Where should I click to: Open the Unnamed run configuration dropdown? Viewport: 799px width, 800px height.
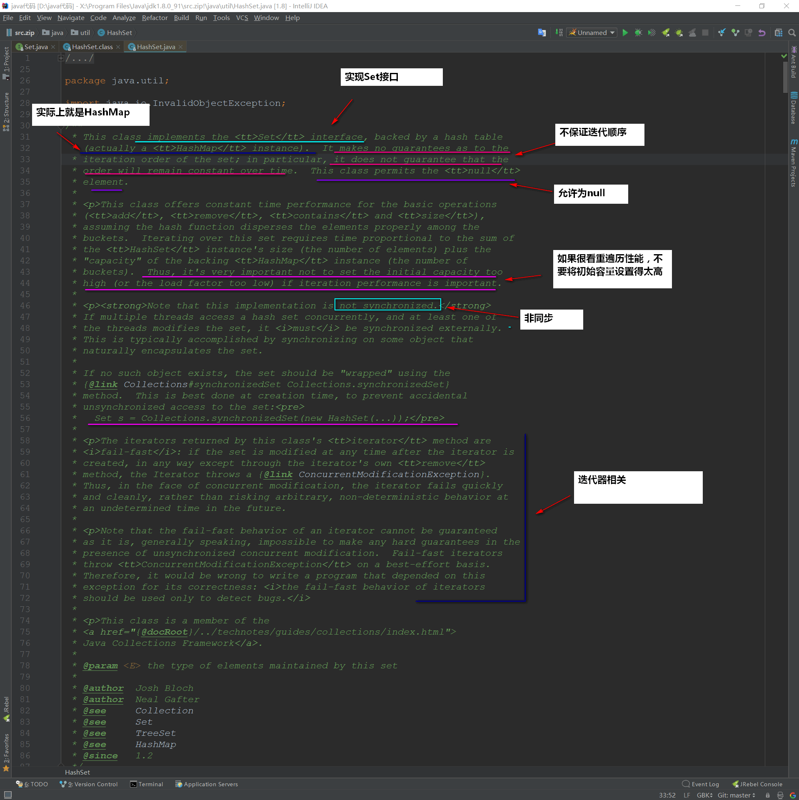click(x=592, y=32)
